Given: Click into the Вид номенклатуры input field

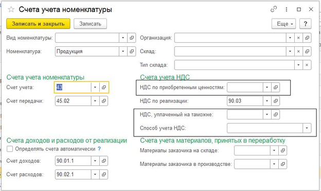Looking at the screenshot, I should click(x=87, y=38).
